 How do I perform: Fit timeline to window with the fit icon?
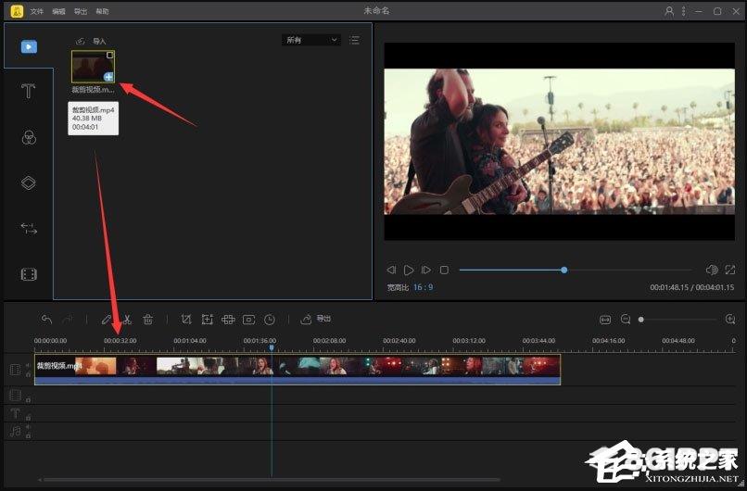pos(605,320)
